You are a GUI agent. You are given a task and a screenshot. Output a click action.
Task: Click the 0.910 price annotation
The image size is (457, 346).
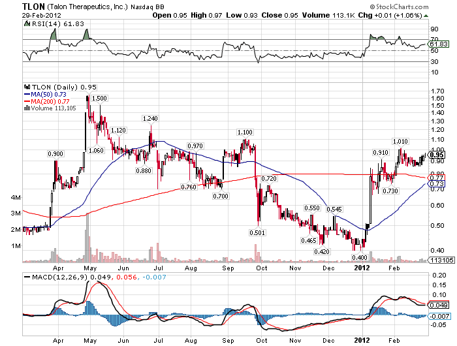click(x=381, y=153)
